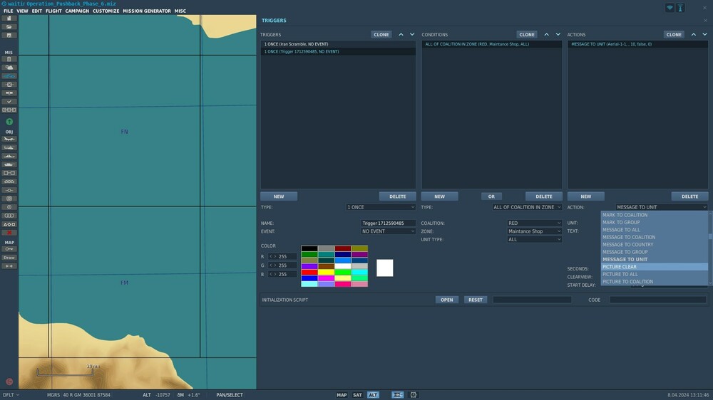Open the briefing clipboard icon
Viewport: 713px width, 400px height.
pyautogui.click(x=9, y=59)
